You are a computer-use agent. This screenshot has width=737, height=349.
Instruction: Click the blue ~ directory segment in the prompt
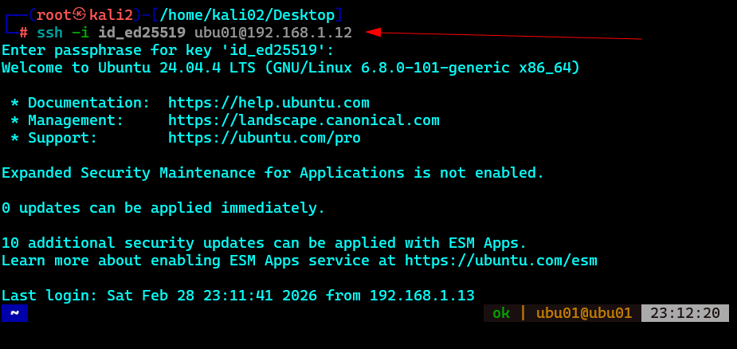coord(14,313)
